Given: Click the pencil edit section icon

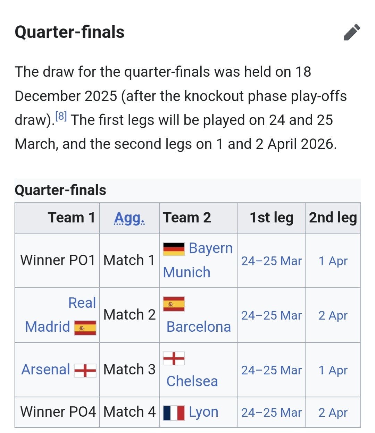Looking at the screenshot, I should tap(352, 32).
